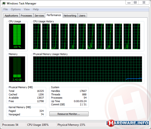The height and width of the screenshot is (129, 151).
Task: Click the System Processes count 54
Action: pyautogui.click(x=85, y=98)
